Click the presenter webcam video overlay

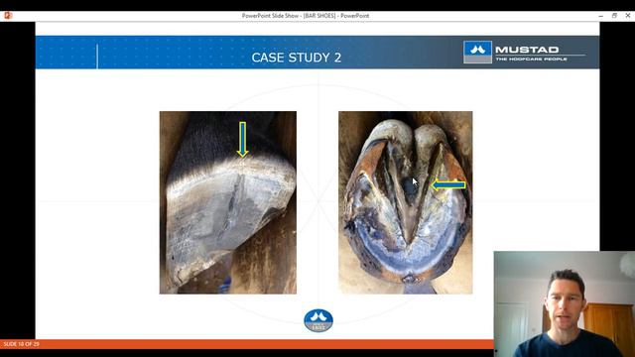565,304
